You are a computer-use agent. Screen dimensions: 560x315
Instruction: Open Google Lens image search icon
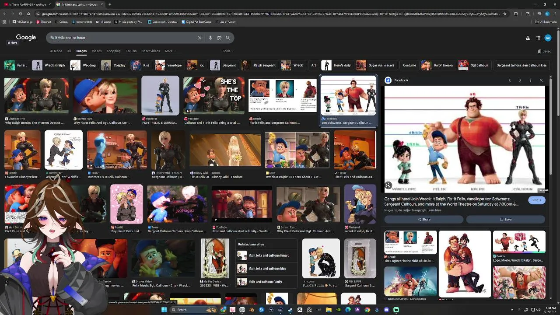(x=219, y=38)
